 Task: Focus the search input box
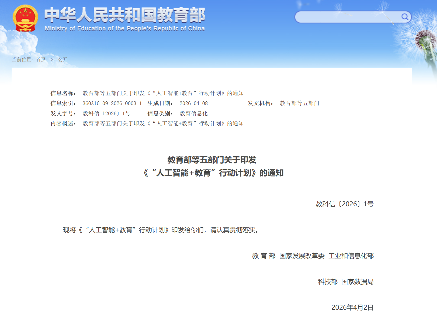point(348,17)
